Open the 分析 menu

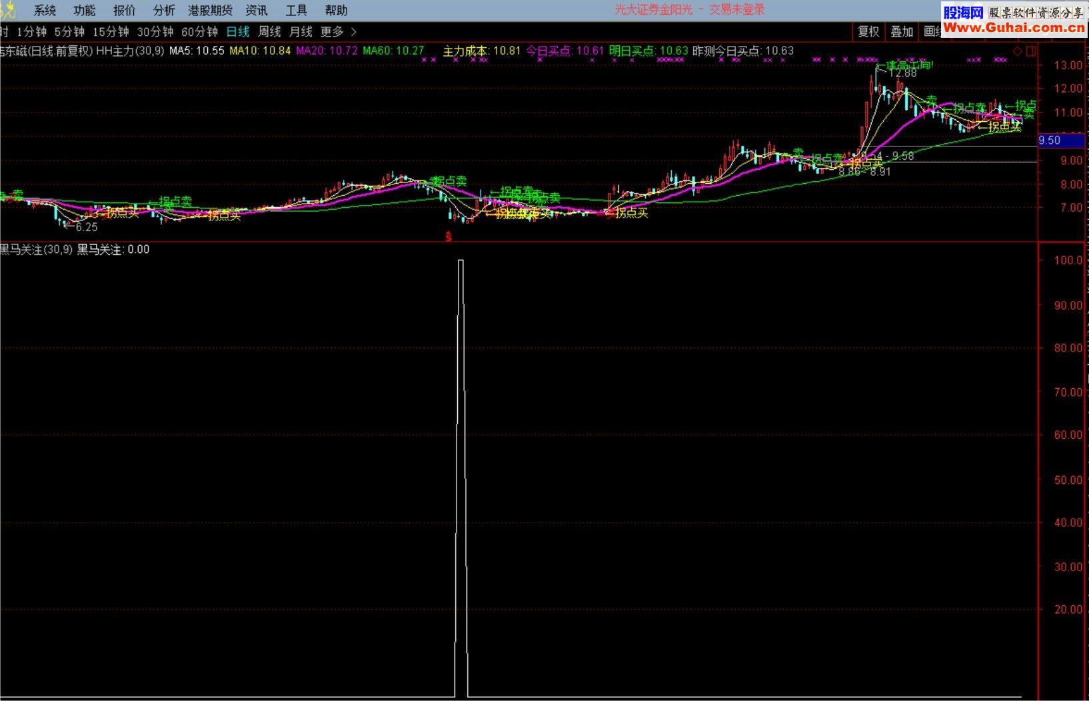pyautogui.click(x=164, y=10)
